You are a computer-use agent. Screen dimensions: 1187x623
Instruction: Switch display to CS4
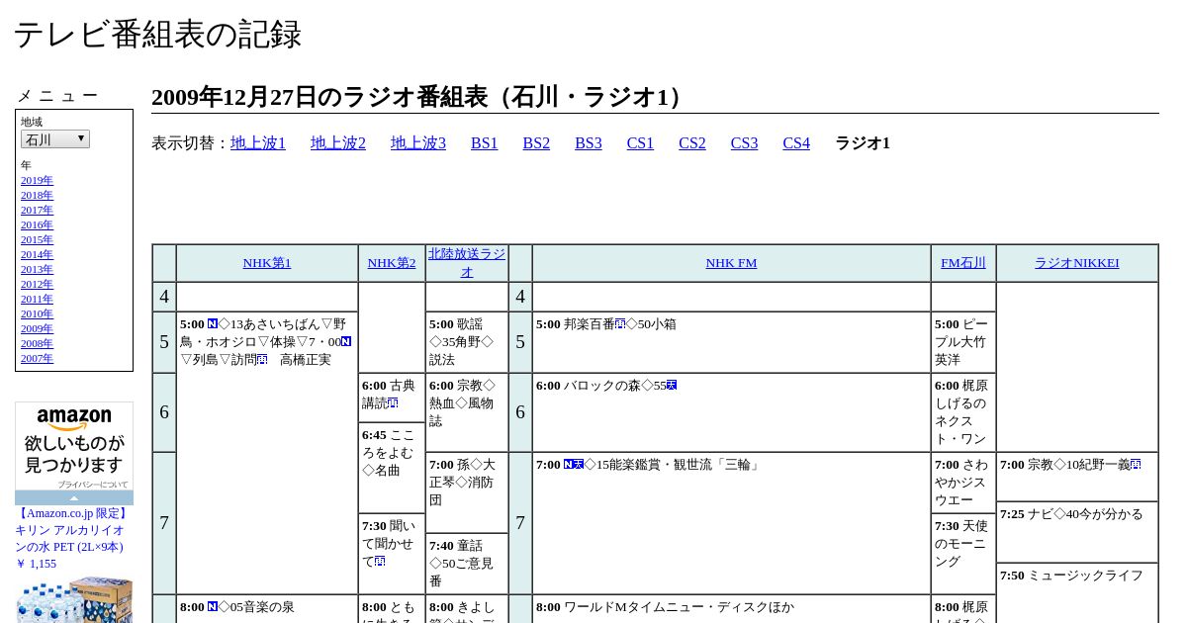(796, 143)
